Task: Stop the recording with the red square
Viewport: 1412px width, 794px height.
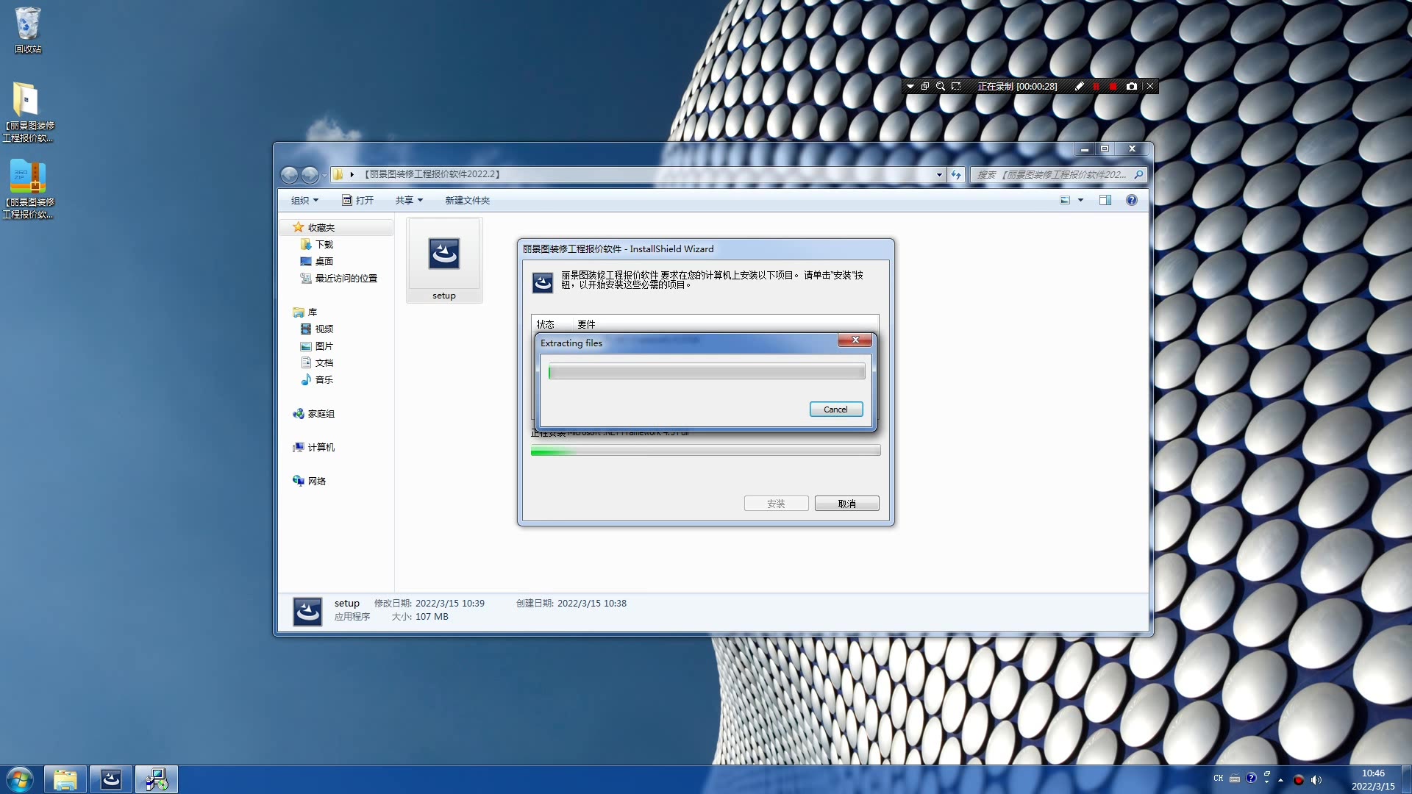Action: tap(1113, 86)
